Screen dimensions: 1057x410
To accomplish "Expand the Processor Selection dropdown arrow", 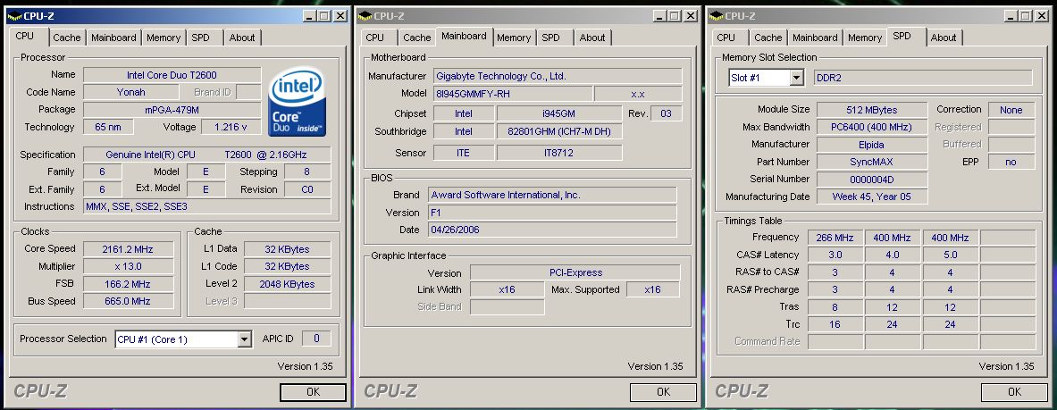I will tap(245, 339).
